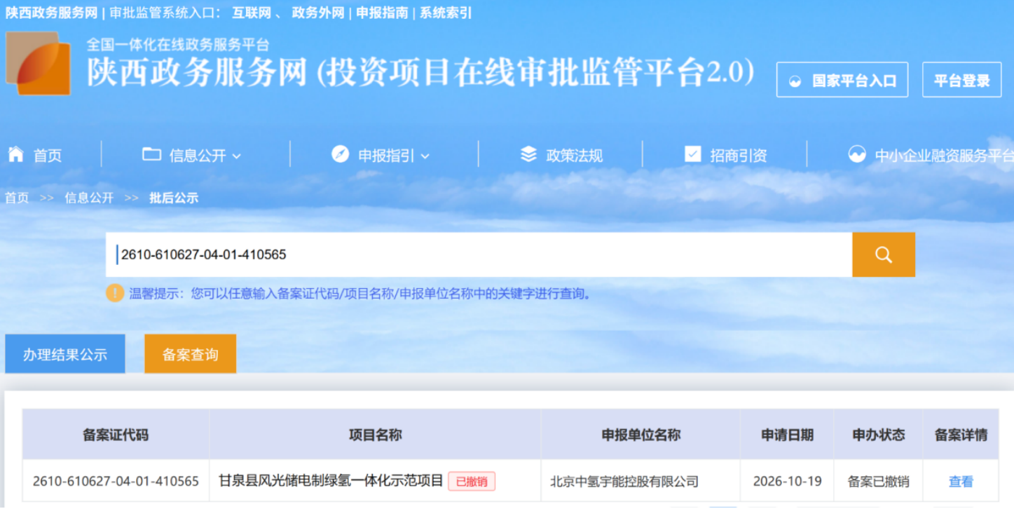Screen dimensions: 1014x530
Task: Expand the 信息公开 dropdown arrow
Action: click(236, 156)
